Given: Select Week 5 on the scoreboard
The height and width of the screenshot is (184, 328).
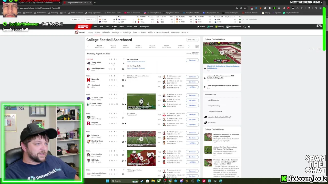Looking at the screenshot, I should coord(152,47).
